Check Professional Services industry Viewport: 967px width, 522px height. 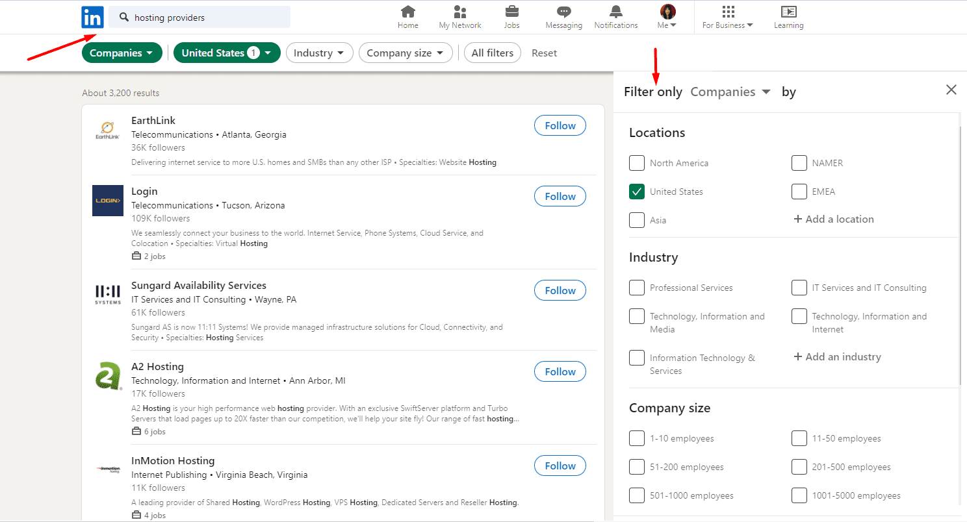pos(637,288)
